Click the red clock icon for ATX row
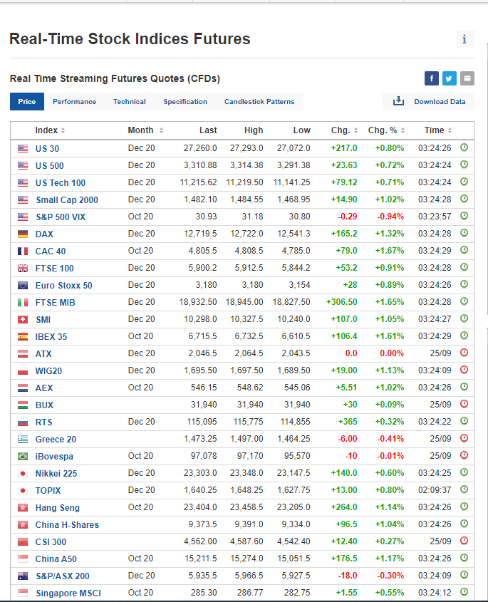The height and width of the screenshot is (602, 488). (464, 353)
